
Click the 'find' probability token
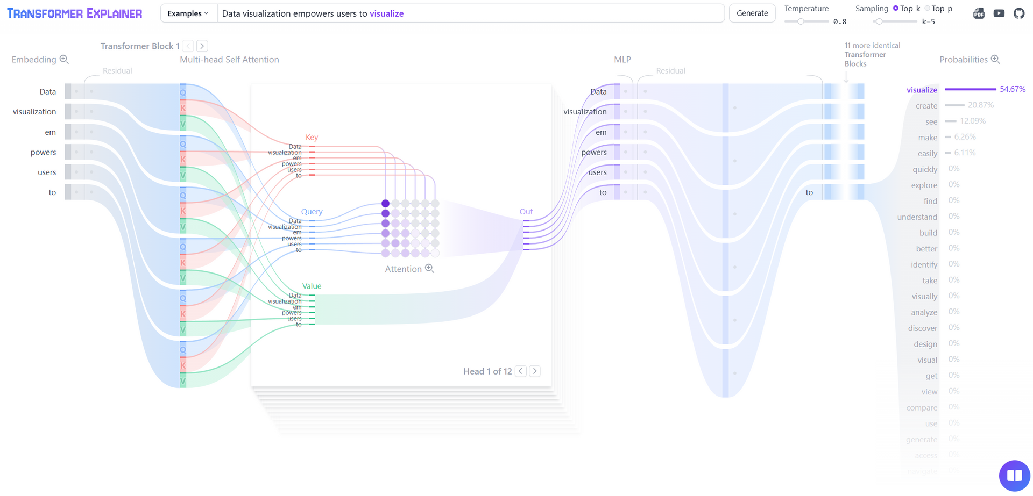click(x=931, y=201)
